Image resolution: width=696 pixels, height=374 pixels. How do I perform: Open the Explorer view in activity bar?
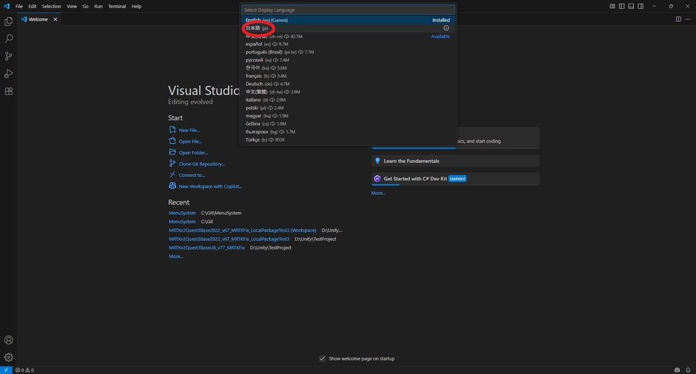(9, 21)
